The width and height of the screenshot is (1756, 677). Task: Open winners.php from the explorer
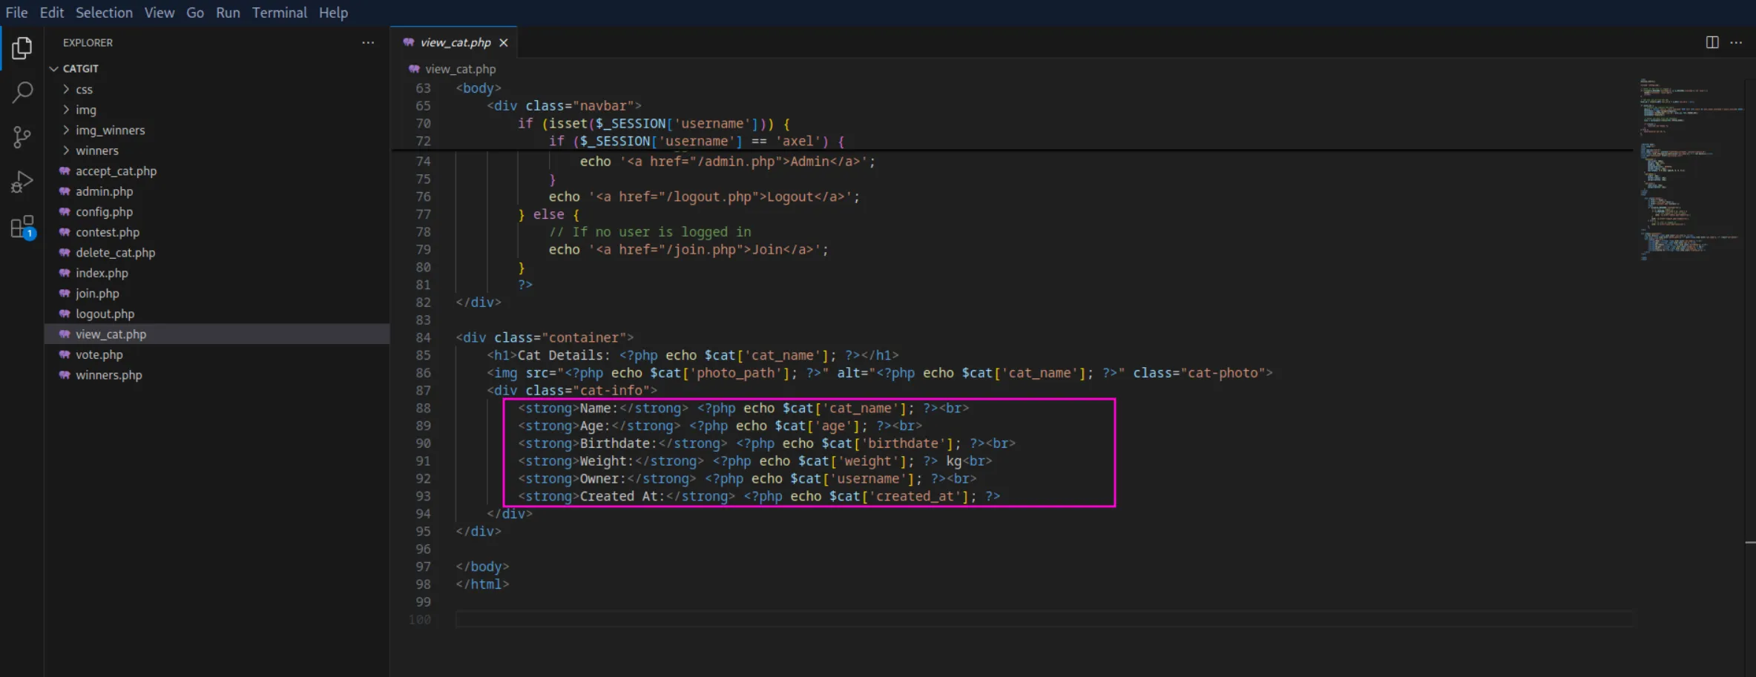[109, 375]
